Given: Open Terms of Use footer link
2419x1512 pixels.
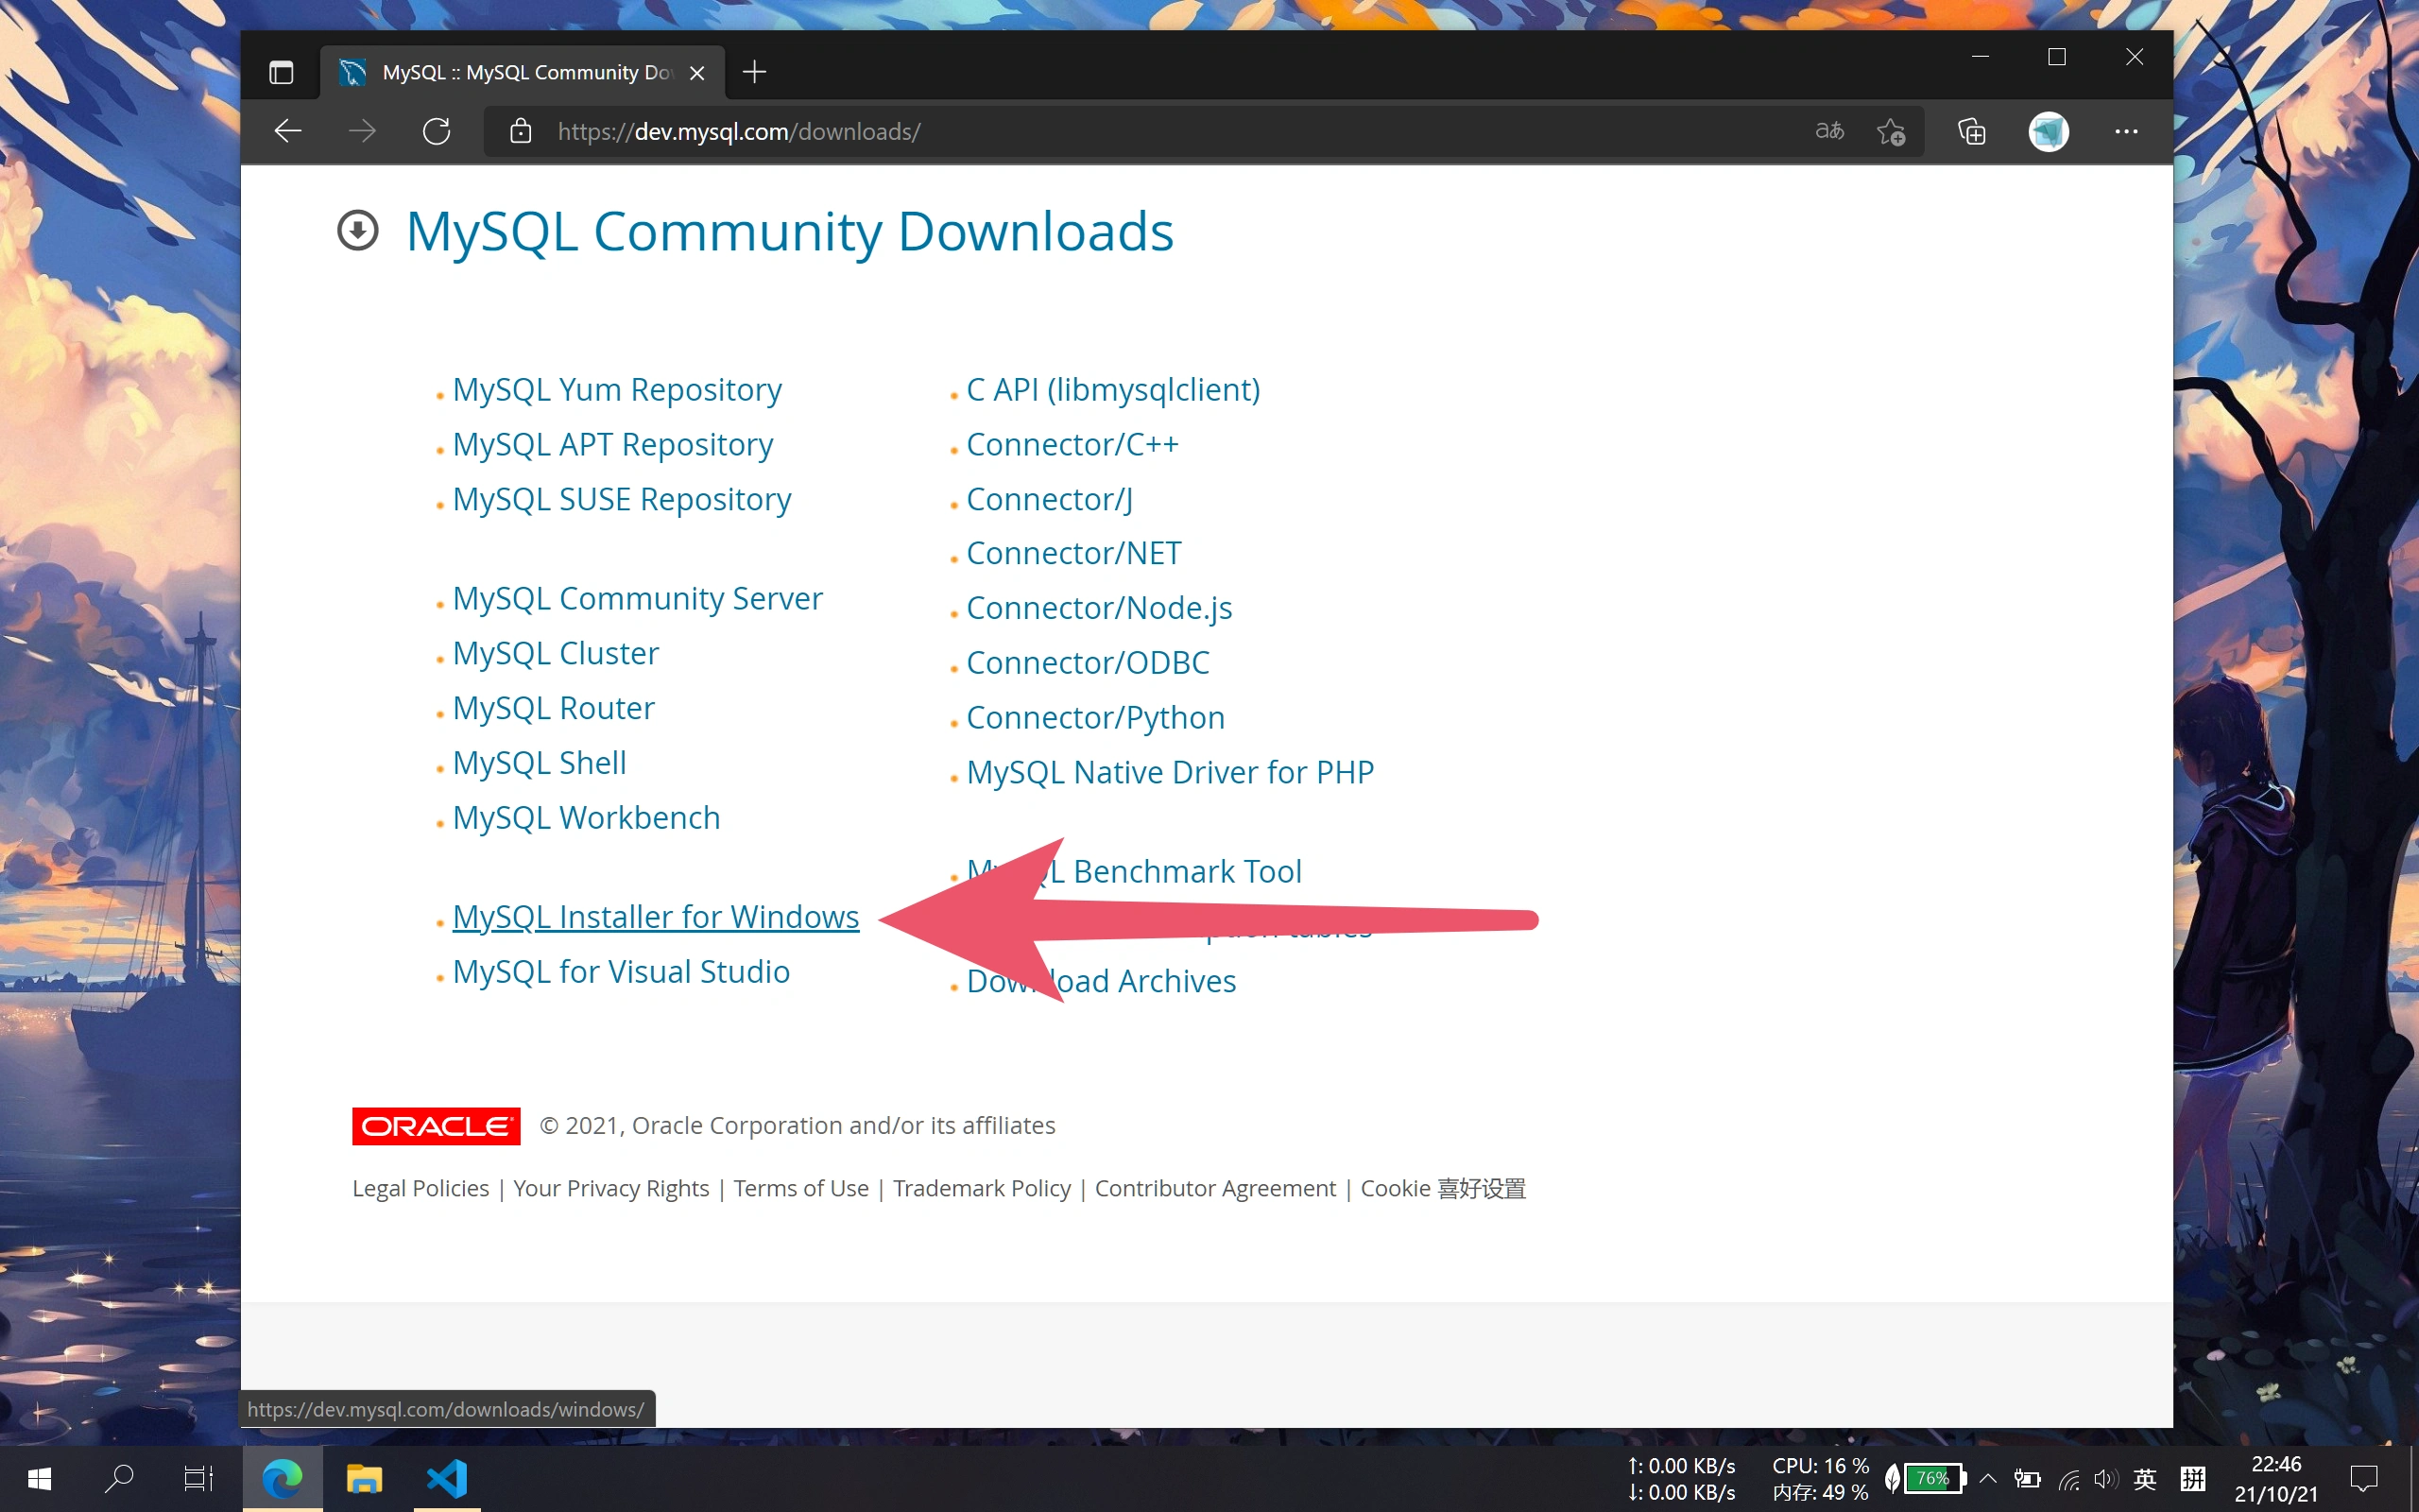Looking at the screenshot, I should 800,1188.
